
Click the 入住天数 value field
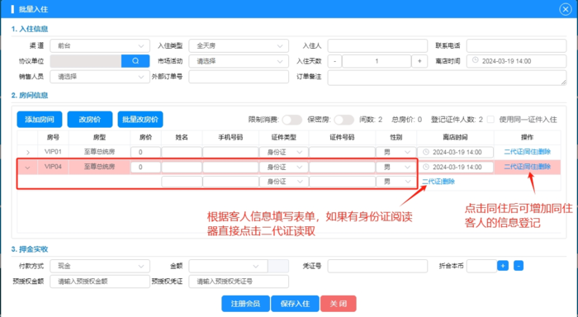(377, 61)
